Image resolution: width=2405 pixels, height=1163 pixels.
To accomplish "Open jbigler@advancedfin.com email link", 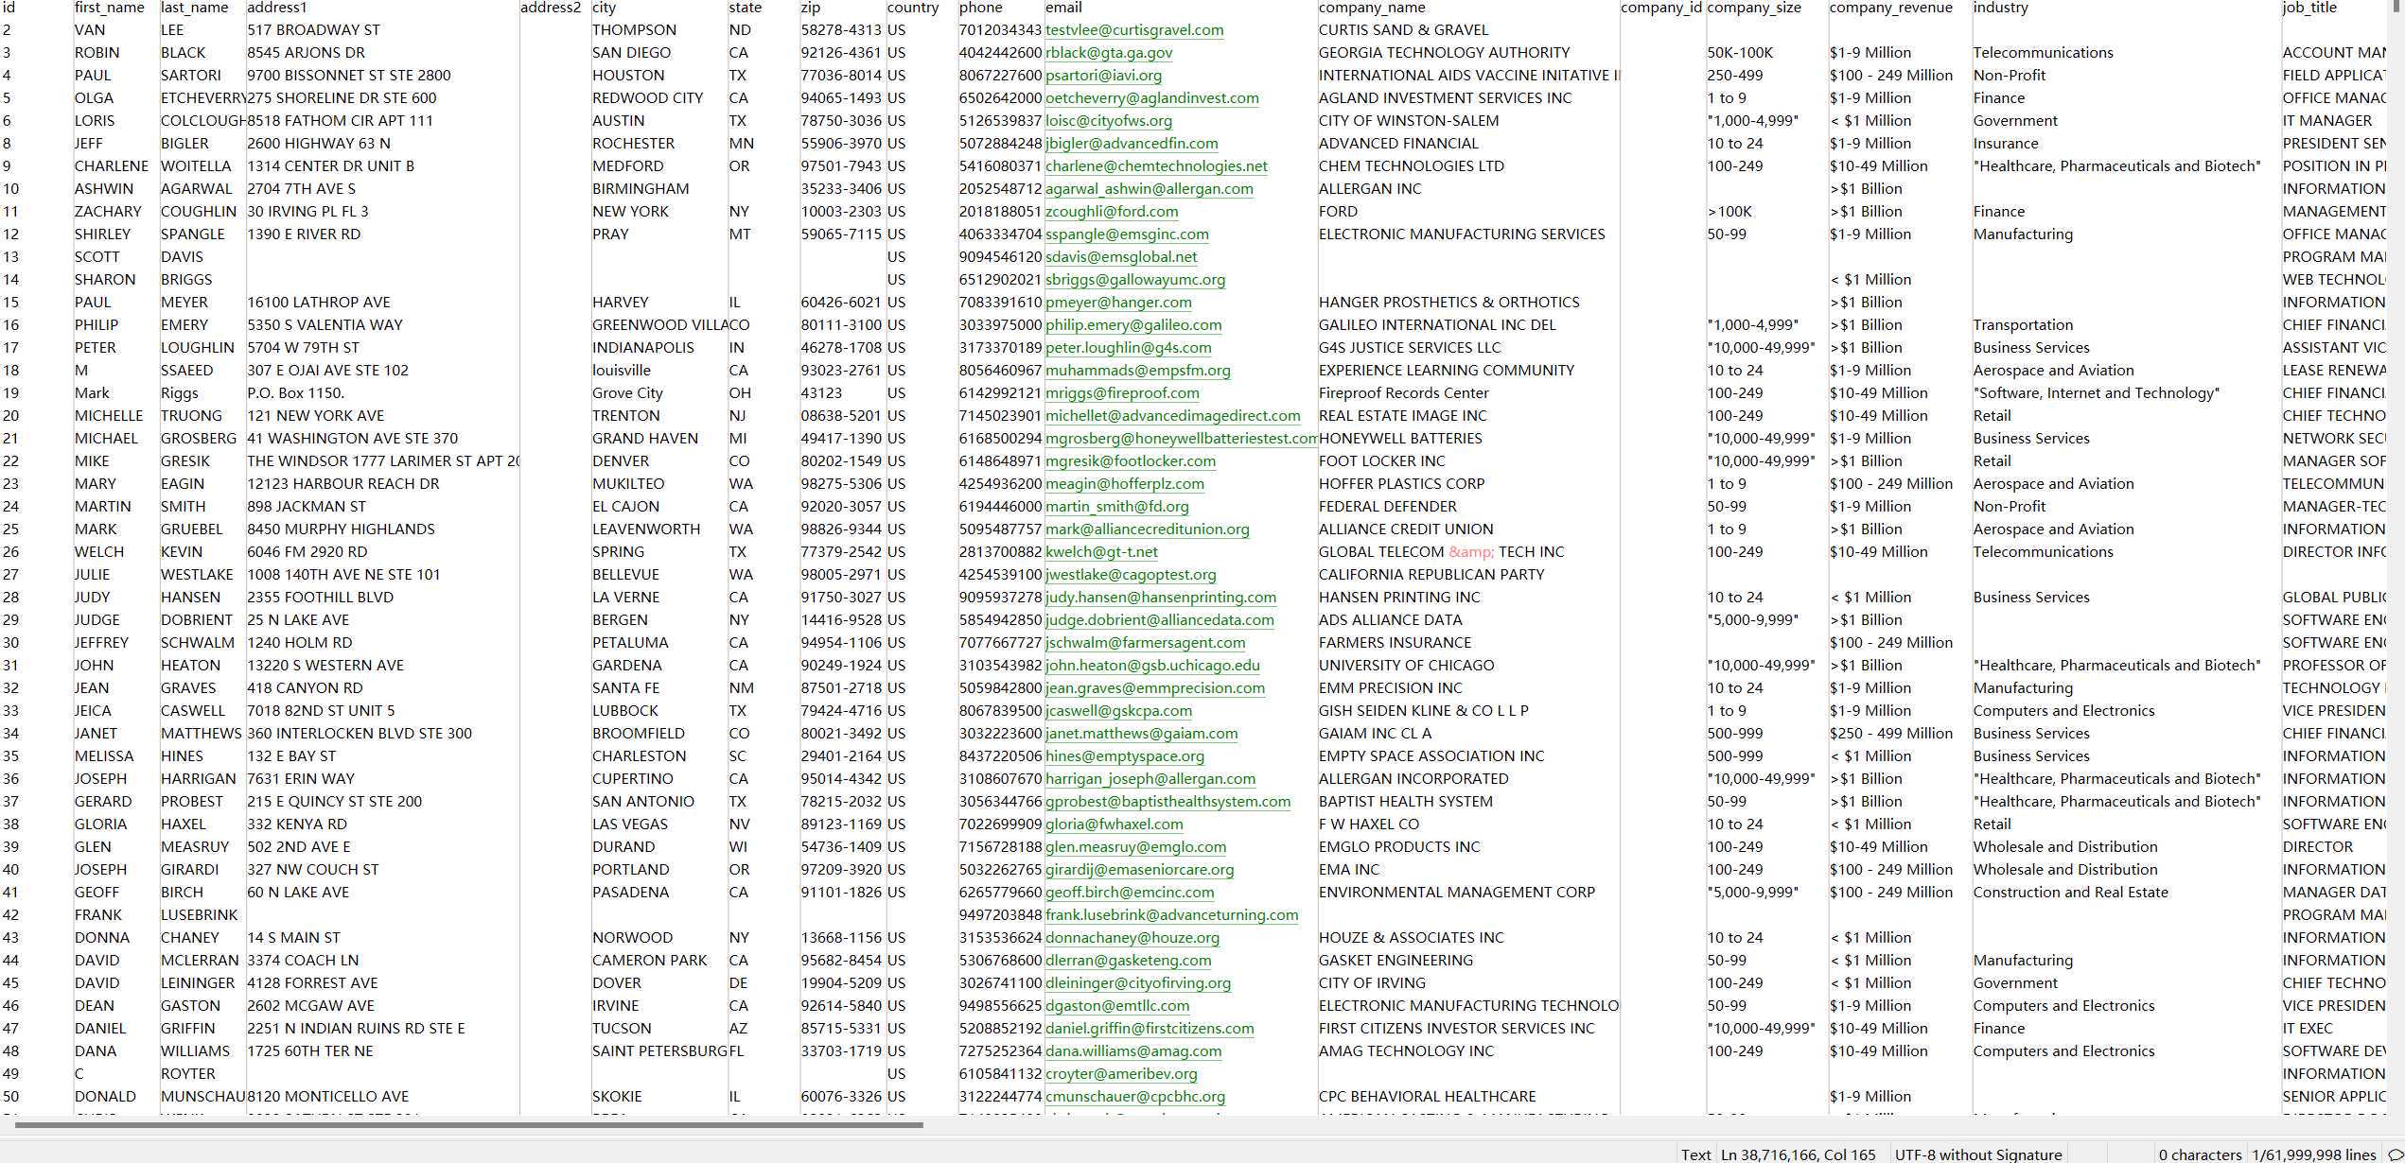I will (x=1132, y=144).
